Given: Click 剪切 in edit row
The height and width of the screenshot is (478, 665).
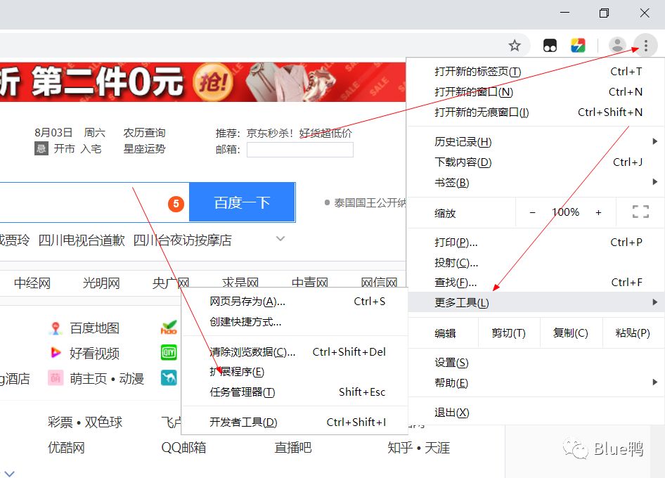Looking at the screenshot, I should coord(508,333).
